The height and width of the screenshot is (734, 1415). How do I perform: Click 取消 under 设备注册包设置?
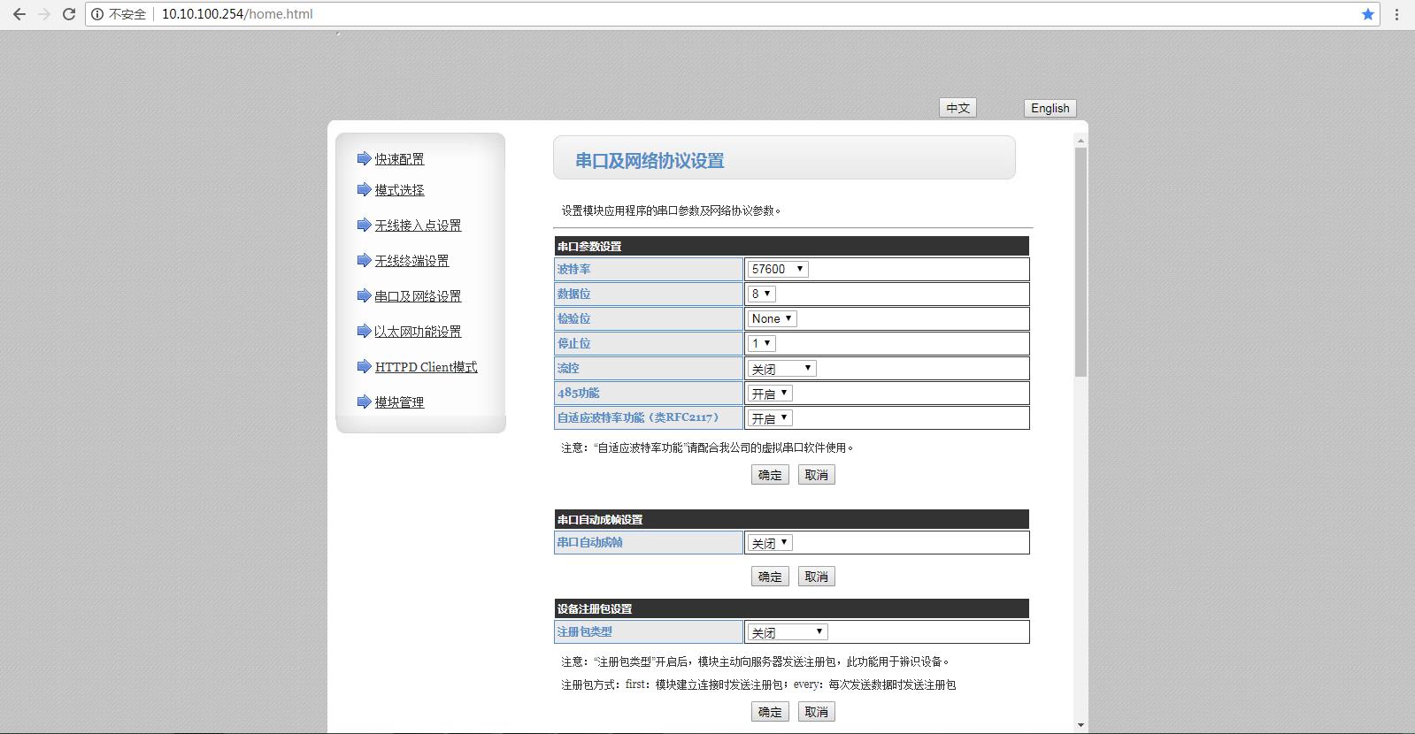pos(816,712)
